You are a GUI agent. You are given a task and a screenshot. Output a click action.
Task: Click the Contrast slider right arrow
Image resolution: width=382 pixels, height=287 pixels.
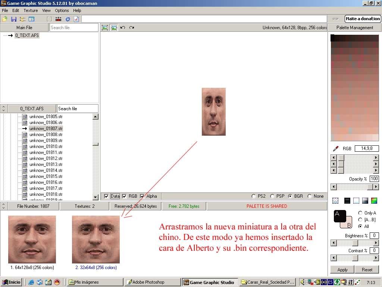click(x=376, y=258)
